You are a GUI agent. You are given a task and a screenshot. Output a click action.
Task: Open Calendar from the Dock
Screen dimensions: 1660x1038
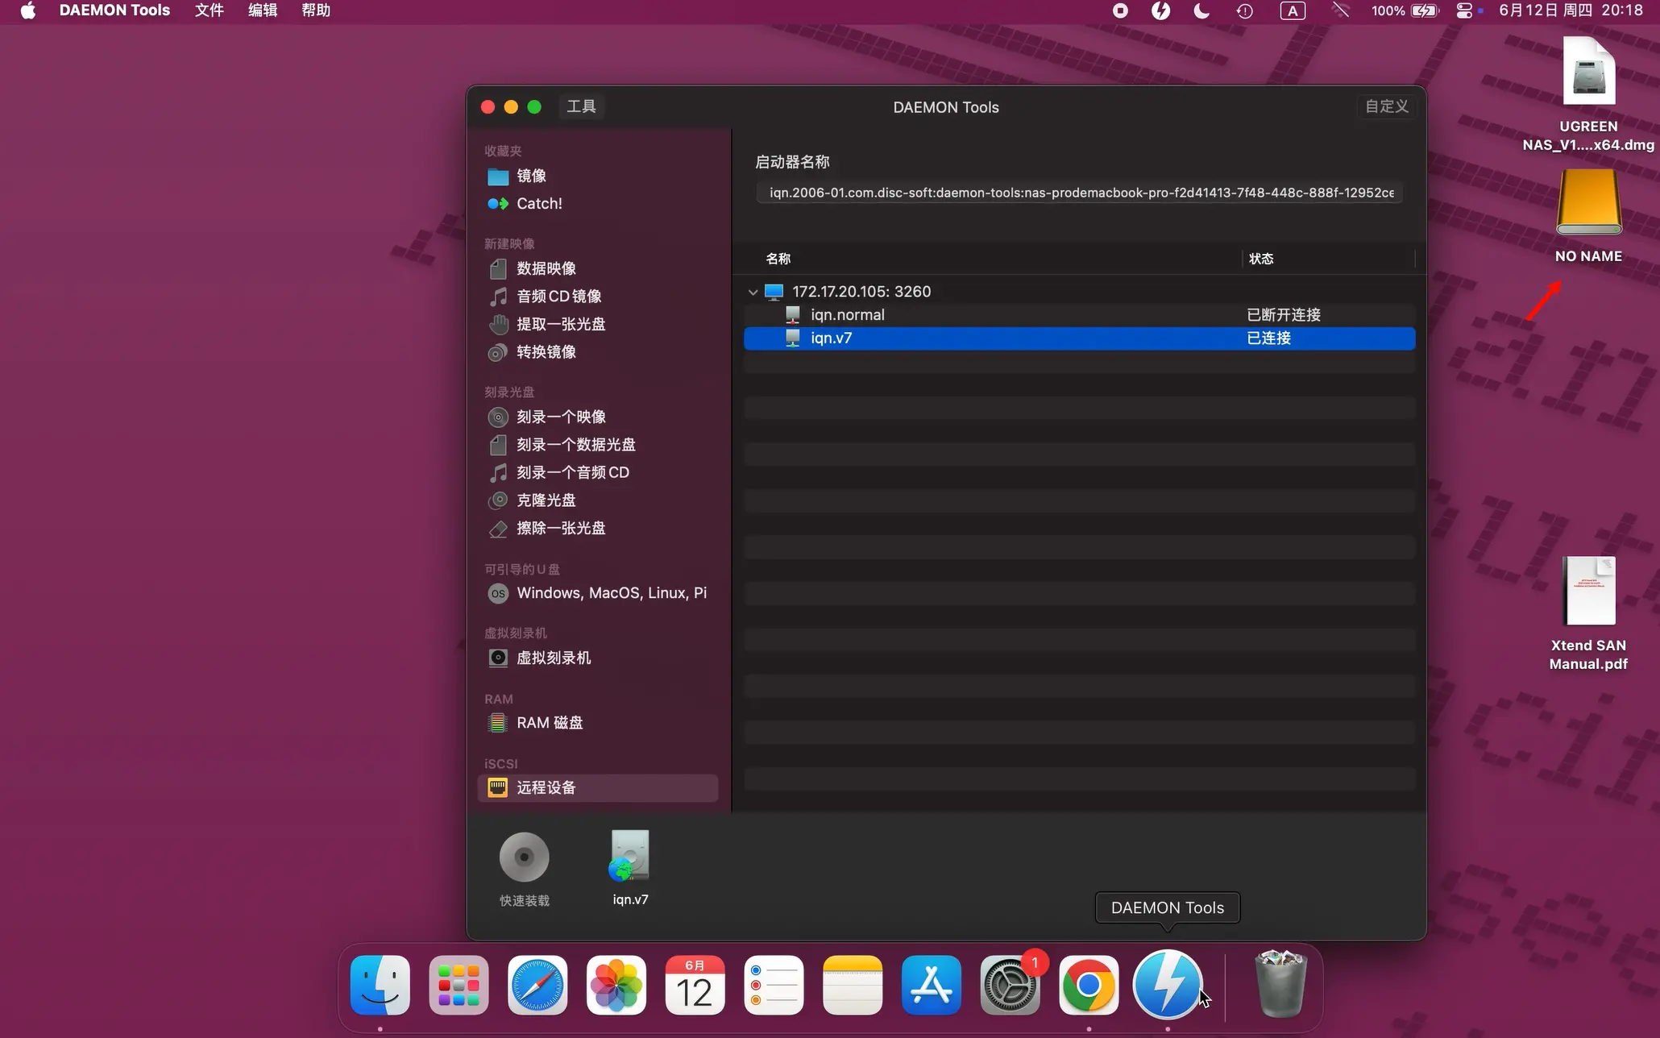pyautogui.click(x=695, y=985)
